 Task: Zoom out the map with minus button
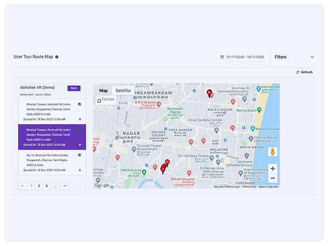(273, 178)
